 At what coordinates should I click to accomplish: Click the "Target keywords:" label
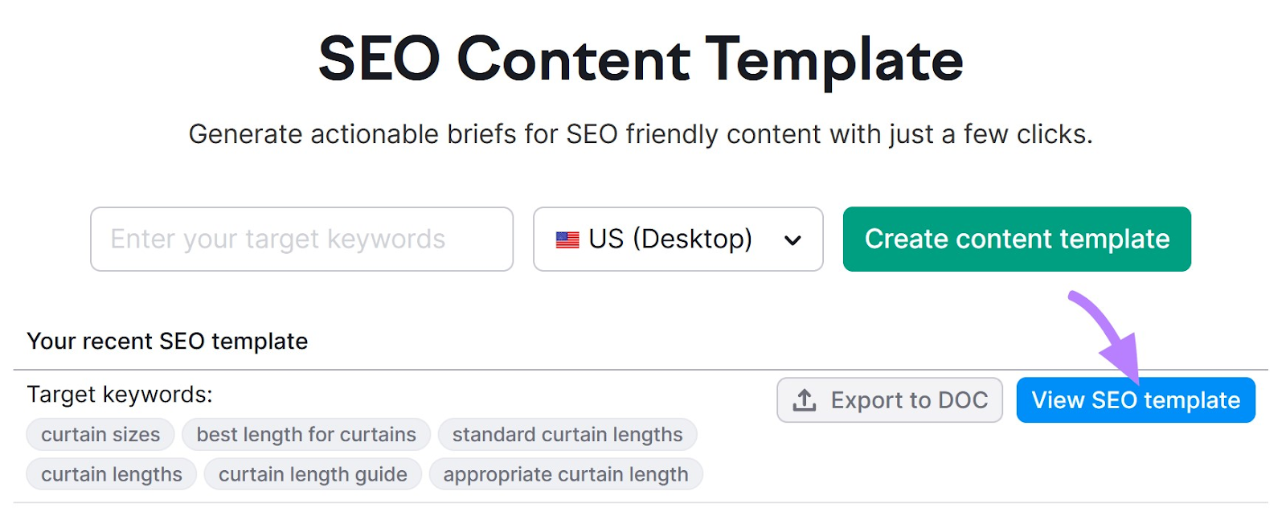(120, 394)
